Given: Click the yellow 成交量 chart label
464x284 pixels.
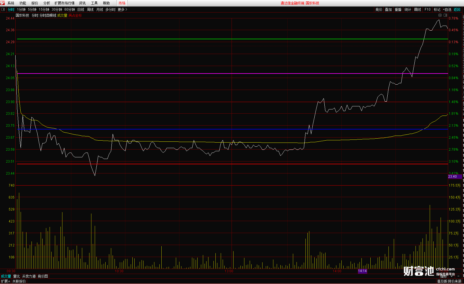Looking at the screenshot, I should [62, 15].
